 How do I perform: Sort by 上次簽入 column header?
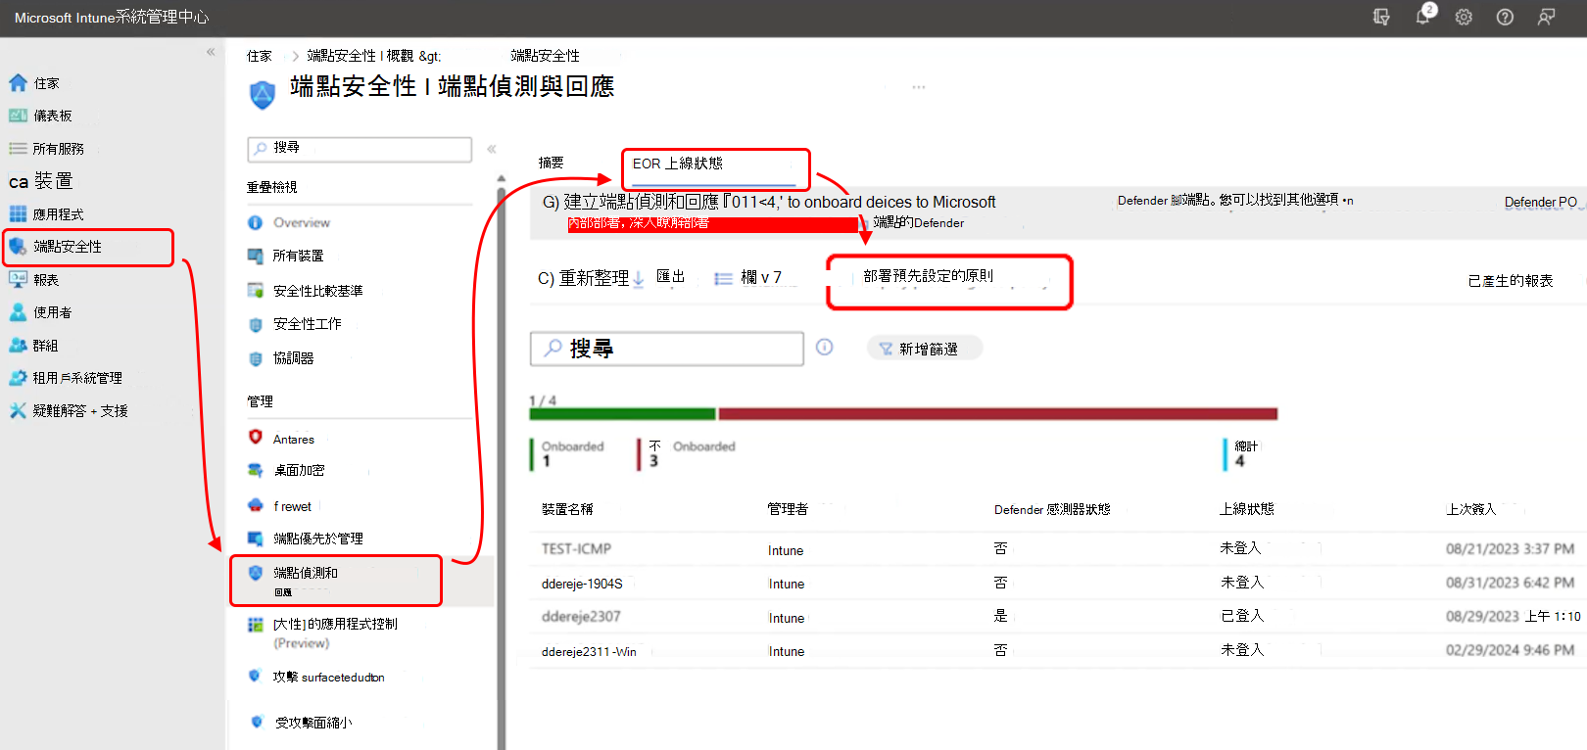coord(1470,509)
